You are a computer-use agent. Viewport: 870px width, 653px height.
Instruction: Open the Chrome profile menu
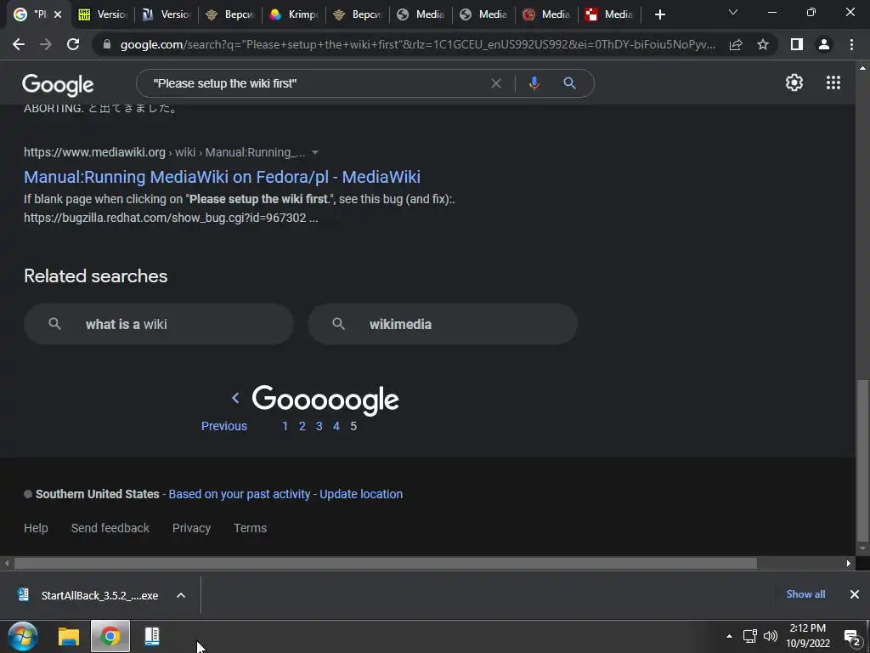pyautogui.click(x=824, y=44)
